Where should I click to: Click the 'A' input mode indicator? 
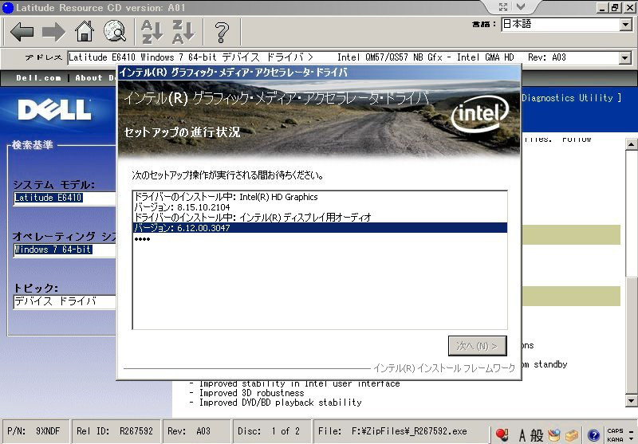522,435
